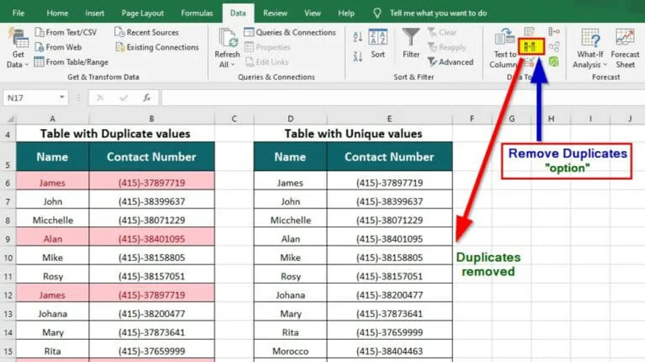Expand the Refresh All dropdown arrow
Image resolution: width=645 pixels, height=362 pixels.
pyautogui.click(x=232, y=65)
